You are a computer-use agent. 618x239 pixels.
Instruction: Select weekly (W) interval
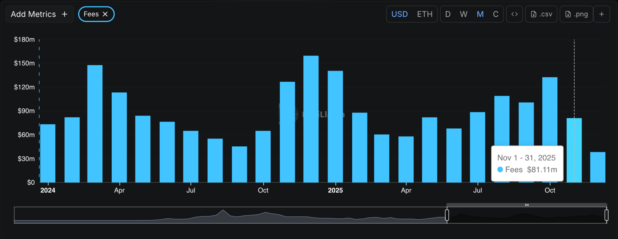point(463,14)
